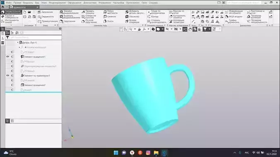Click Элемент выдавливания extrude tool
The width and height of the screenshot is (280, 157).
point(69,12)
